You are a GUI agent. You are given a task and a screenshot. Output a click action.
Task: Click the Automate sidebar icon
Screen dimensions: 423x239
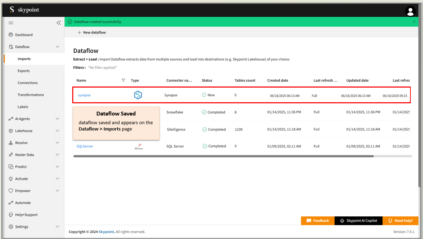pyautogui.click(x=11, y=203)
